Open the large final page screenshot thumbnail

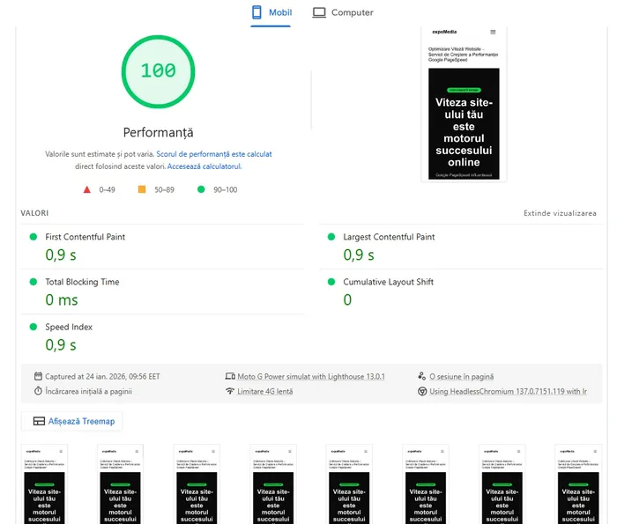click(464, 104)
